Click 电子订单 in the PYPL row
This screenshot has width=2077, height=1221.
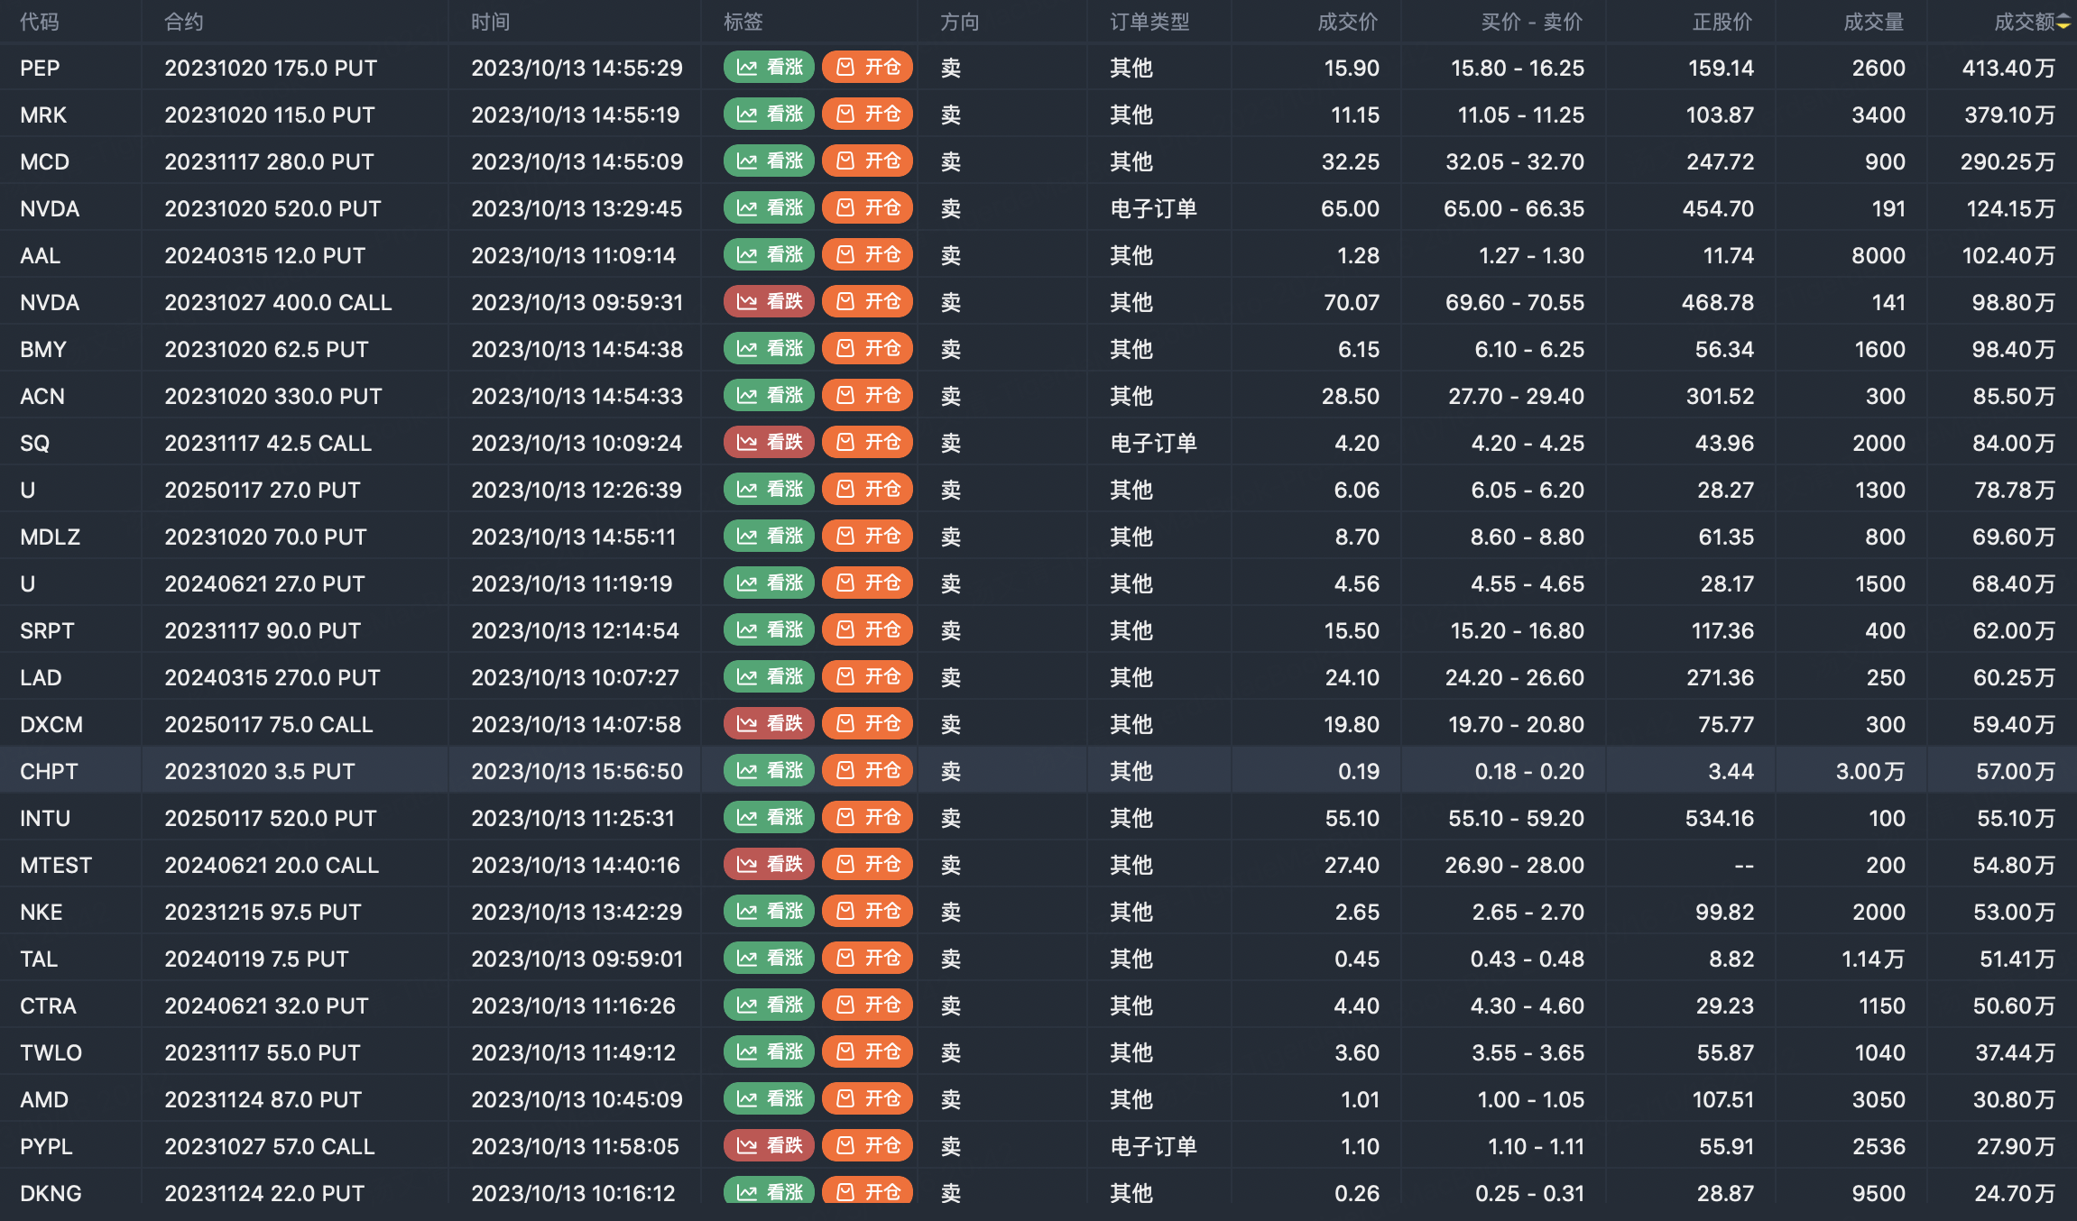1153,1146
